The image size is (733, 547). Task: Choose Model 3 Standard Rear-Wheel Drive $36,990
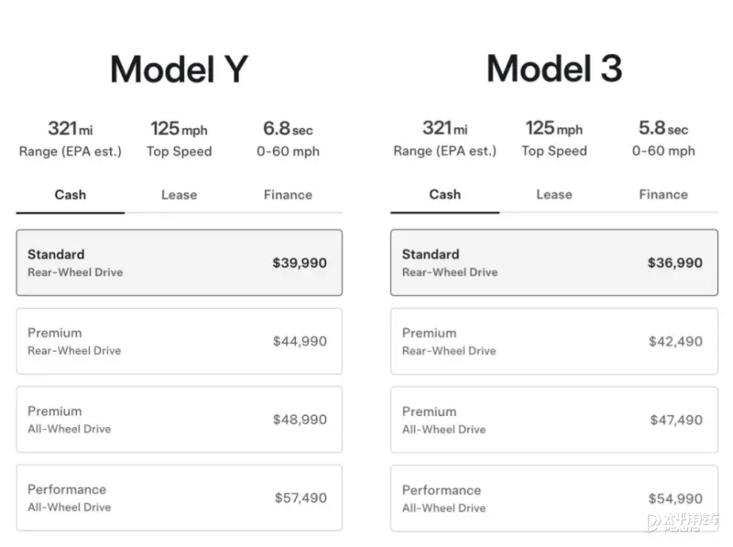(554, 263)
